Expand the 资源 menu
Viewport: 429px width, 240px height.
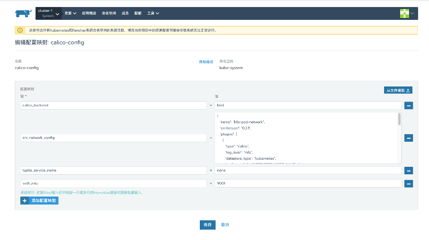(71, 13)
